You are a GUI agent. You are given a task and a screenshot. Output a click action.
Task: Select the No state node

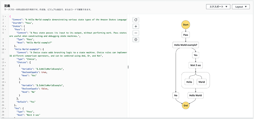[x=176, y=95]
